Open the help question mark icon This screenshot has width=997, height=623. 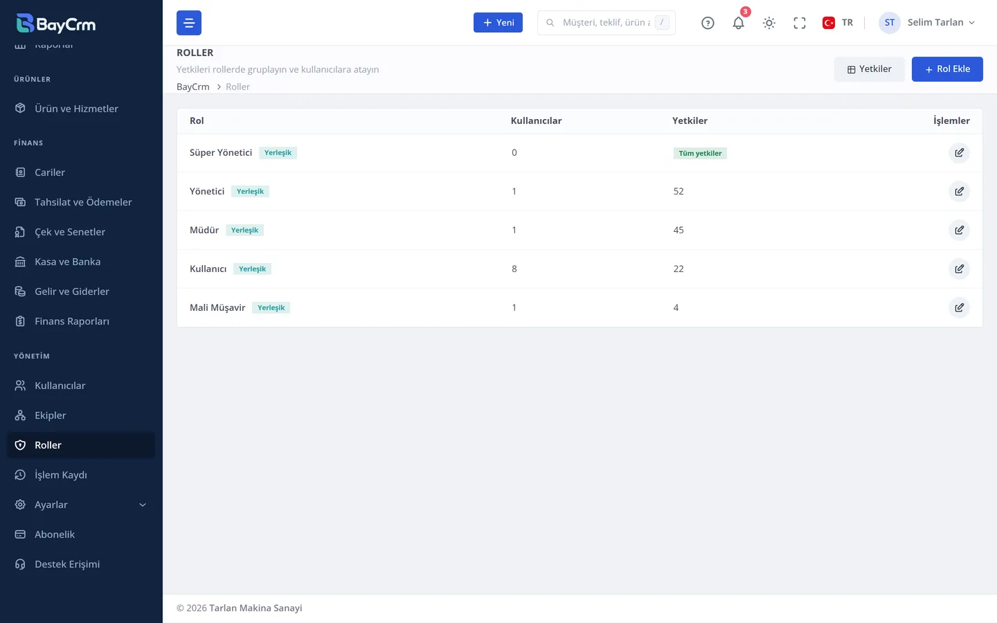[708, 23]
